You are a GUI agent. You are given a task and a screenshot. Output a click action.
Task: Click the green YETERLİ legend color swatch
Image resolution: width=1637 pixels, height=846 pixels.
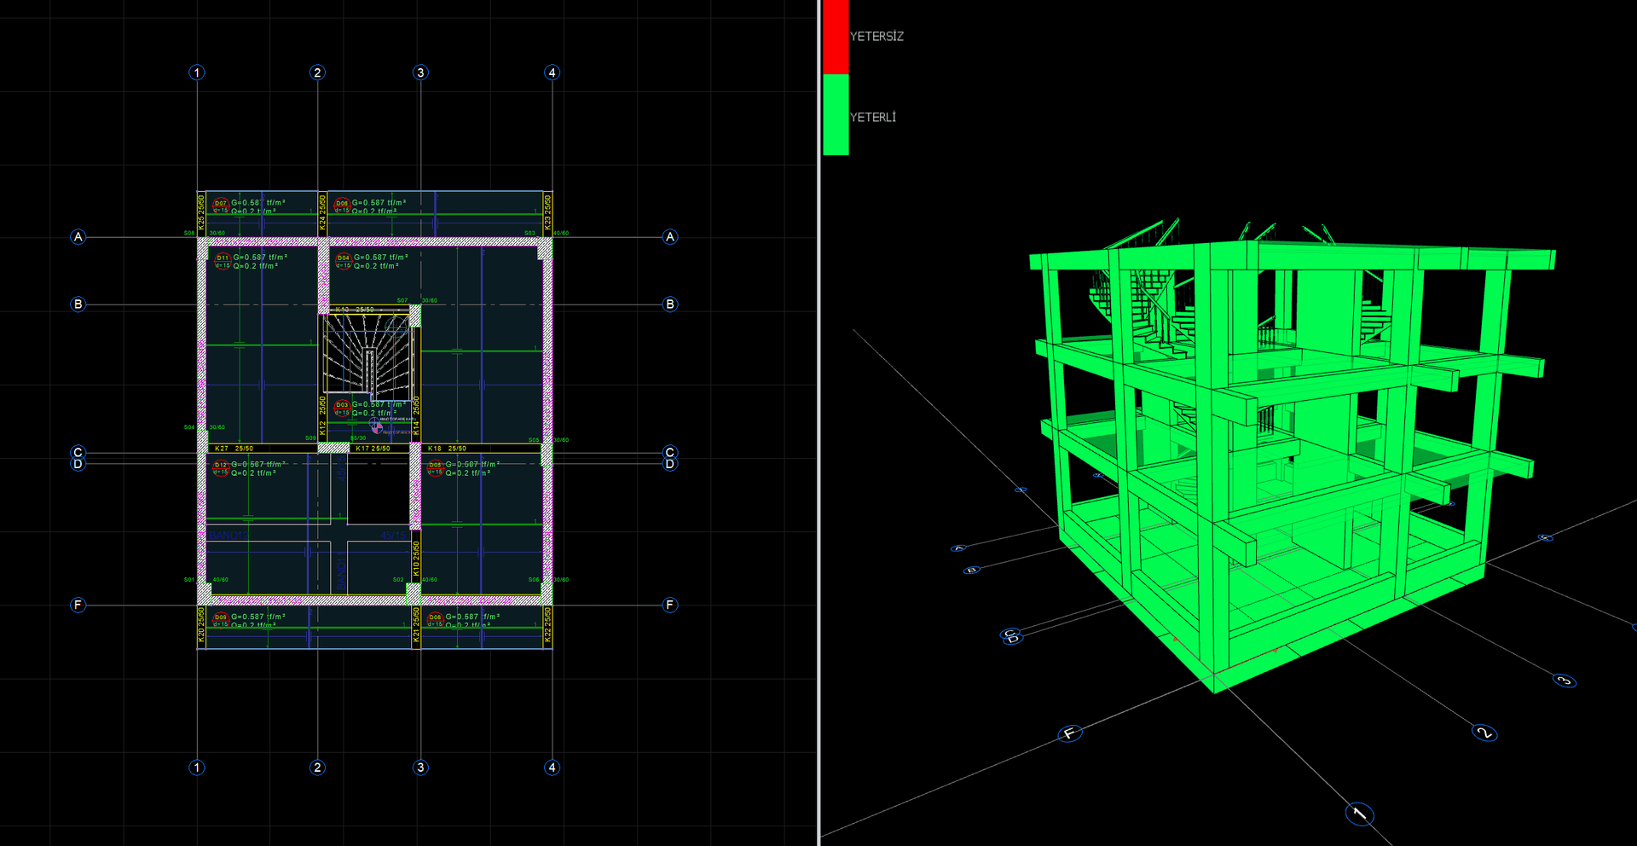click(x=836, y=115)
